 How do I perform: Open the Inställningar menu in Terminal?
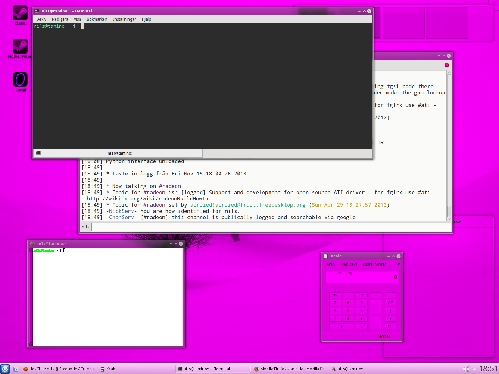click(124, 19)
